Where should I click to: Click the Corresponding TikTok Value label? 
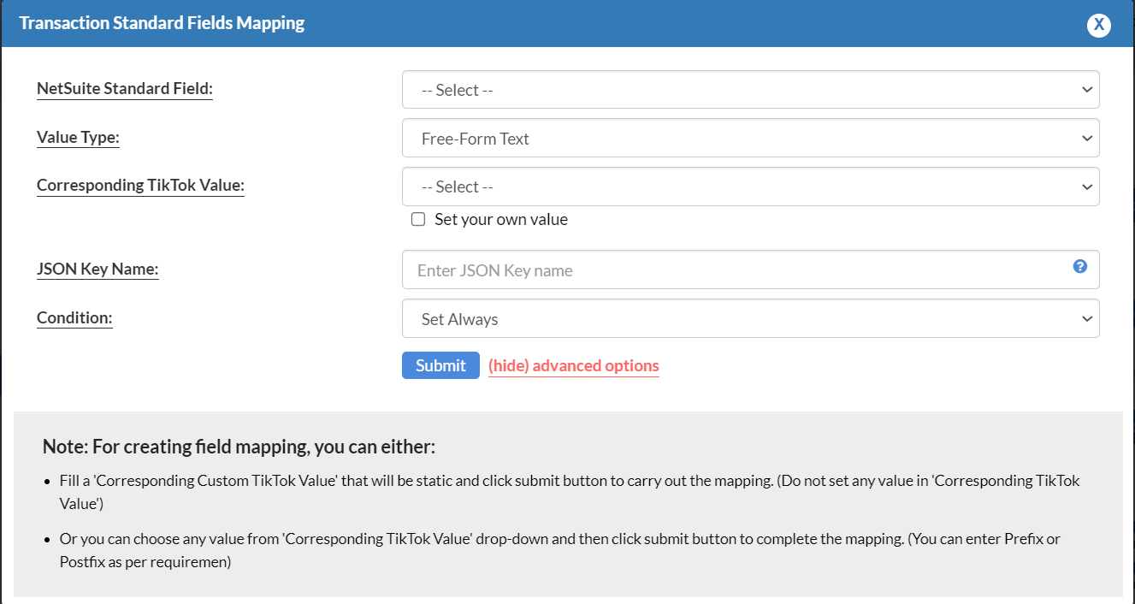point(140,186)
